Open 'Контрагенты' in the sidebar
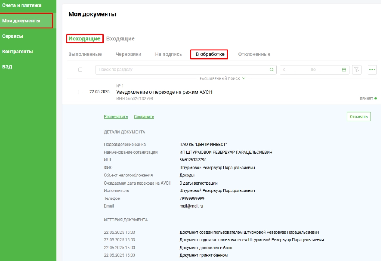The image size is (381, 261). click(x=17, y=52)
